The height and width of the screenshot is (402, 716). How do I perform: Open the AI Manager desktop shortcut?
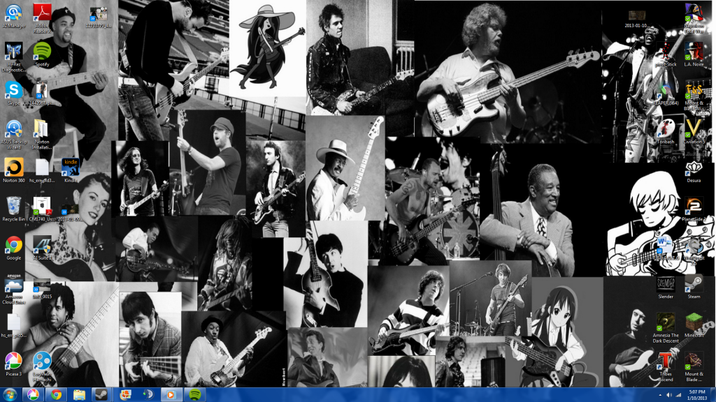pyautogui.click(x=14, y=15)
